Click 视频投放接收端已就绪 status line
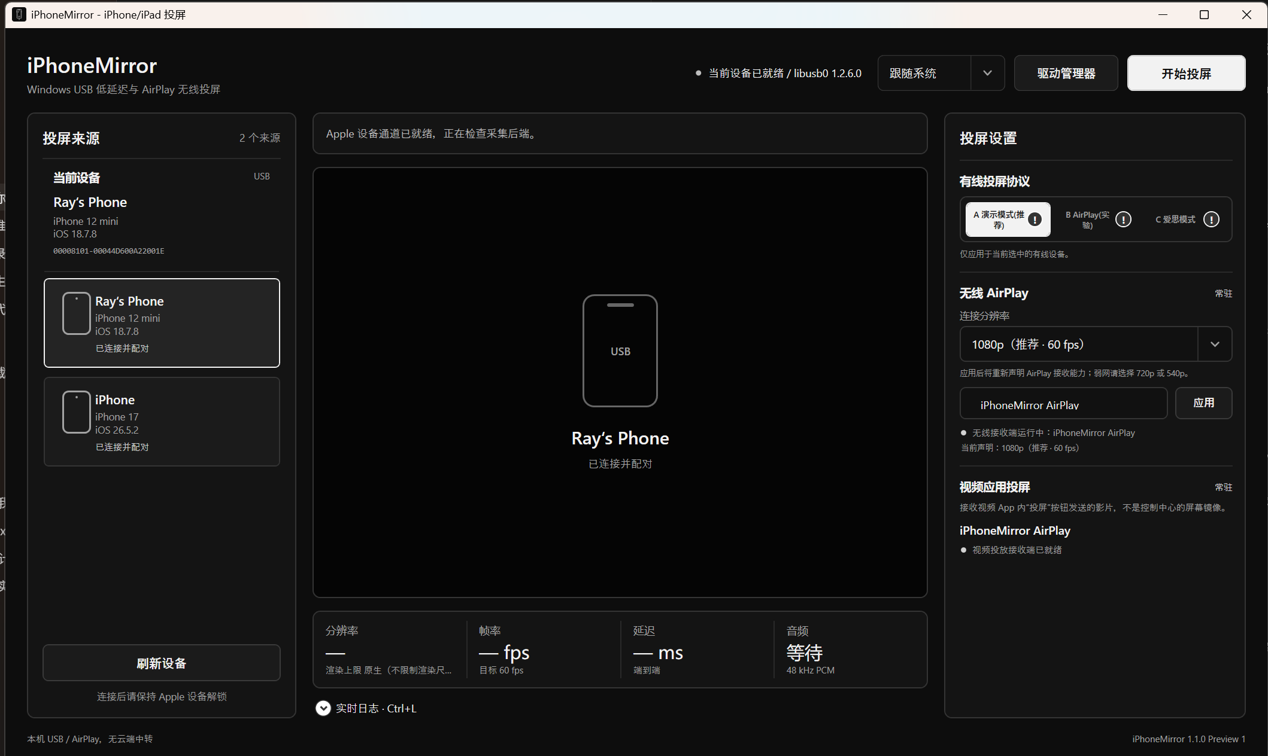 point(1011,550)
